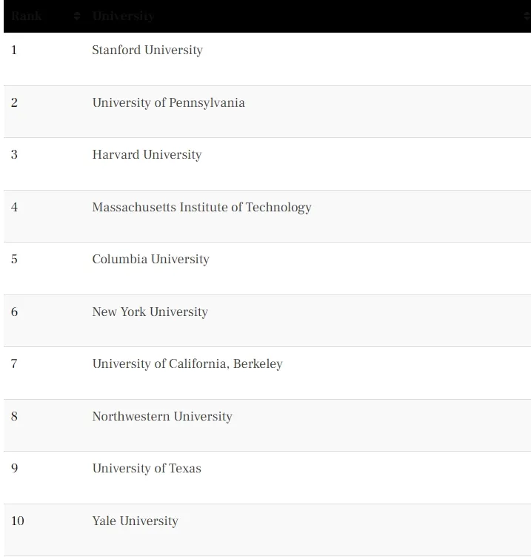531x557 pixels.
Task: Click rank number 2 cell
Action: click(x=14, y=102)
